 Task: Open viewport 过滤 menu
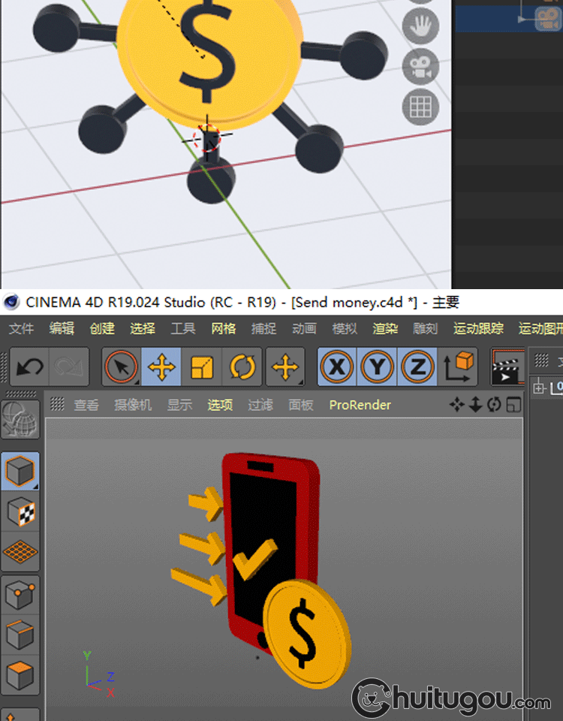pos(260,405)
